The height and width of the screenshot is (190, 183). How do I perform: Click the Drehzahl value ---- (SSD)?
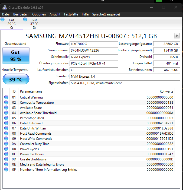[166, 57]
